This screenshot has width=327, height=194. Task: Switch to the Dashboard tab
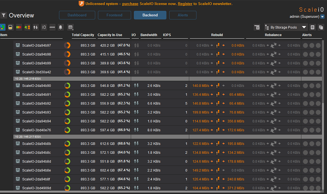77,15
